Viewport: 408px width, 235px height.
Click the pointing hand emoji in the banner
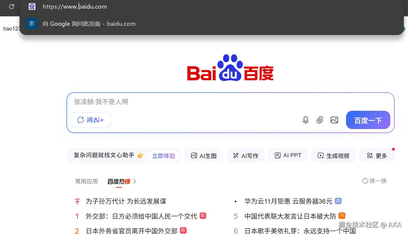(x=140, y=155)
